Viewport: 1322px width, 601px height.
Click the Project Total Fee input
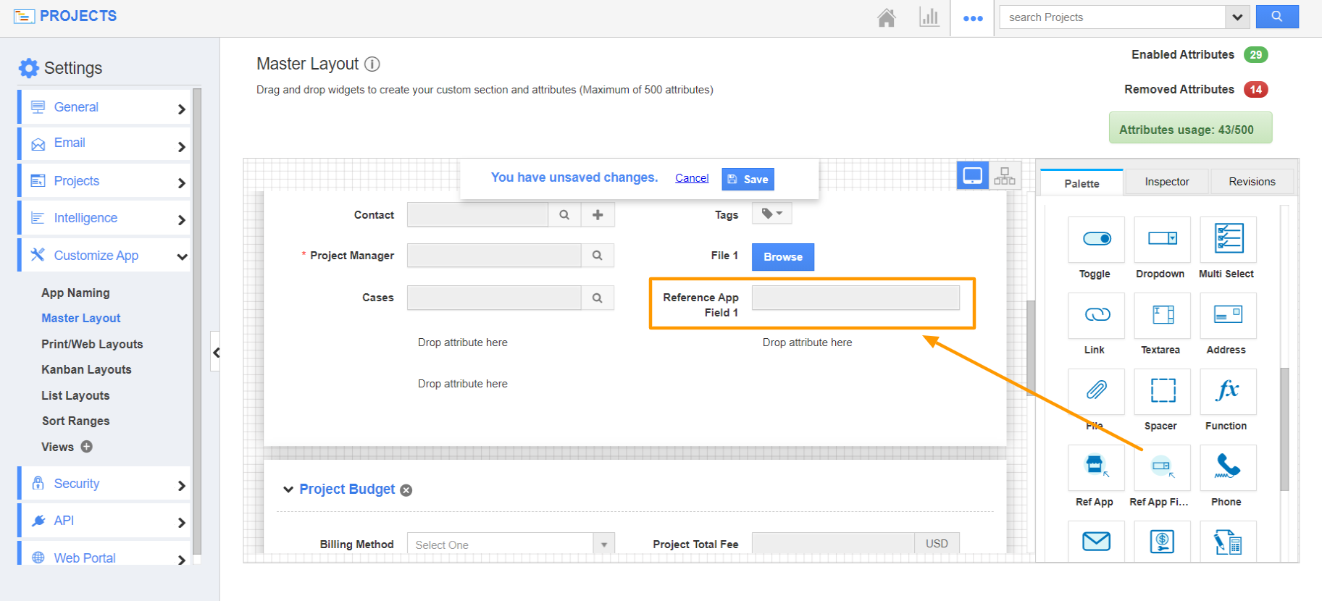tap(833, 544)
